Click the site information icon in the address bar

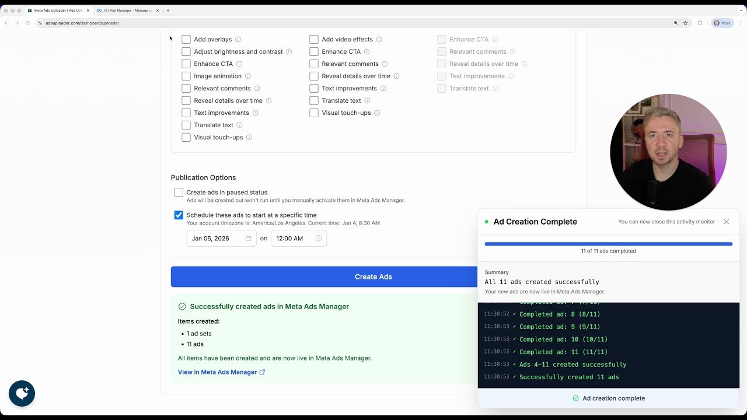click(40, 23)
